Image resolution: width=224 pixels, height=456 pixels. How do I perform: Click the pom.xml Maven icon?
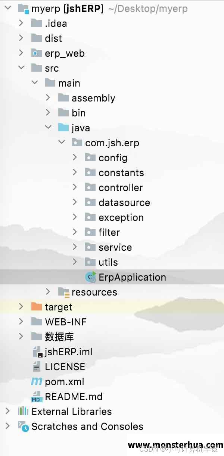(36, 381)
